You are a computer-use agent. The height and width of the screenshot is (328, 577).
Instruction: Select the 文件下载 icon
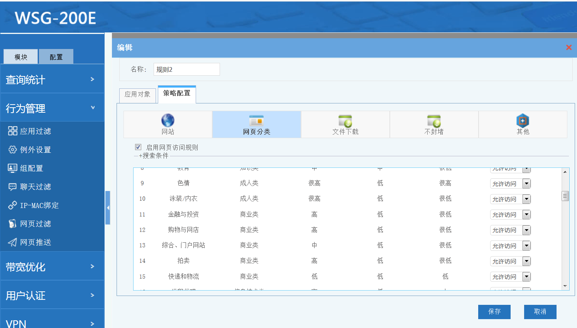(x=345, y=121)
